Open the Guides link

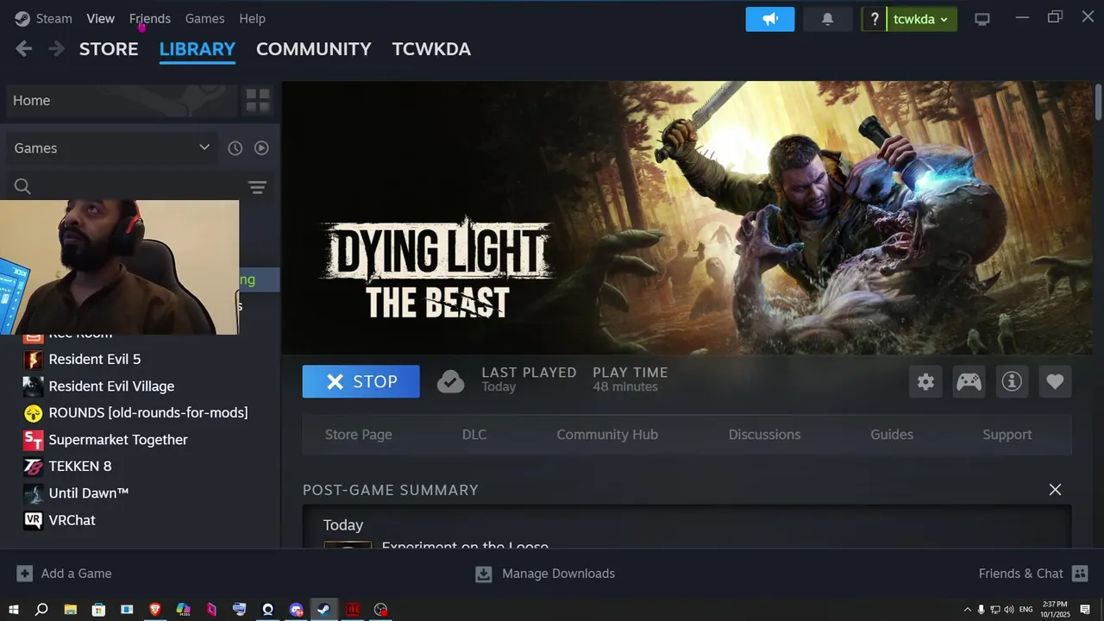(x=892, y=435)
